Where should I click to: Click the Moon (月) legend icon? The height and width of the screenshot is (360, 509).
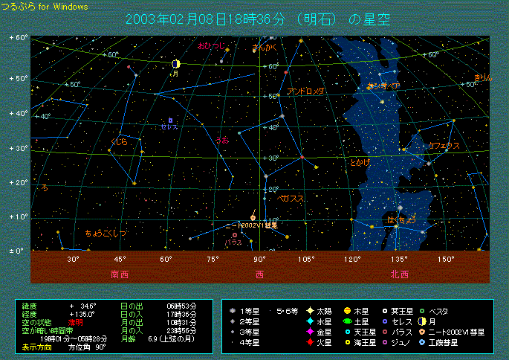point(422,321)
